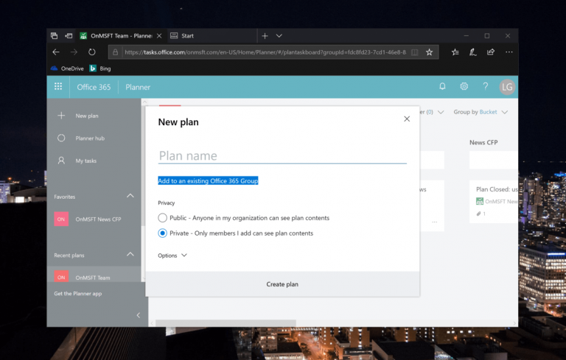This screenshot has width=566, height=360.
Task: Collapse the sidebar with left chevron
Action: [139, 315]
